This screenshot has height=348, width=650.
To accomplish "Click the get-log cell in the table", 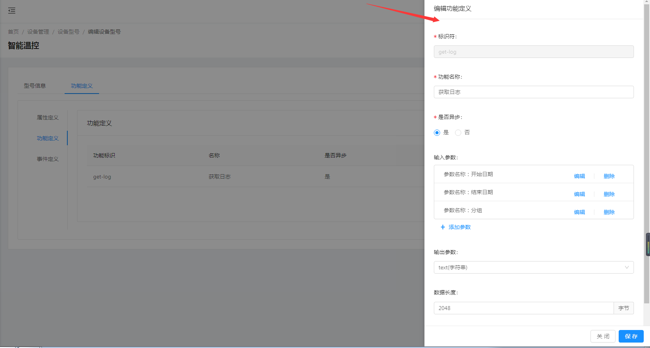I will coord(102,177).
